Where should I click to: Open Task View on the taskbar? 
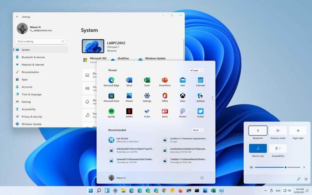click(x=107, y=190)
